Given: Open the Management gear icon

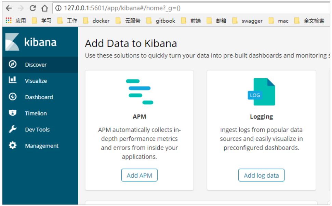Looking at the screenshot, I should click(x=13, y=146).
